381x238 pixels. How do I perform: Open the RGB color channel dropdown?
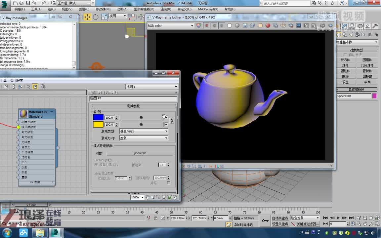pos(170,25)
